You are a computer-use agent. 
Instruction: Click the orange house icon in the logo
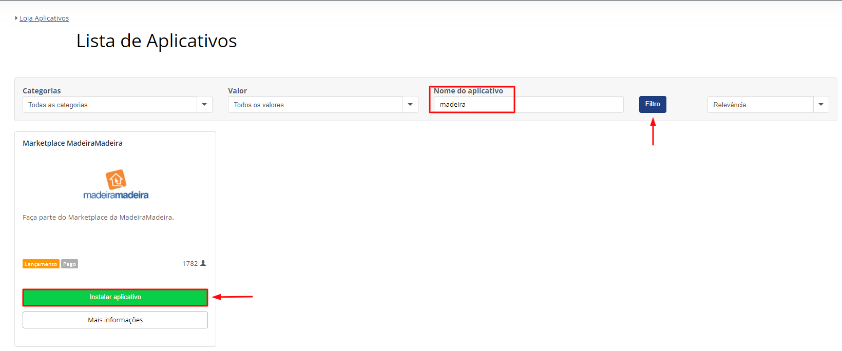tap(116, 179)
